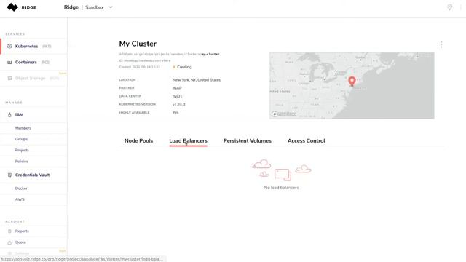Open IAM Groups page
This screenshot has width=466, height=262.
coord(21,139)
